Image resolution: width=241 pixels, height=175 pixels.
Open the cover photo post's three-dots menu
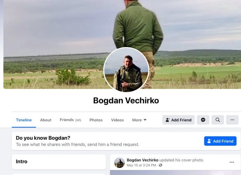(232, 162)
